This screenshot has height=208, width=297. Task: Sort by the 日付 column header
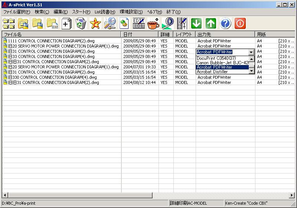coord(140,34)
